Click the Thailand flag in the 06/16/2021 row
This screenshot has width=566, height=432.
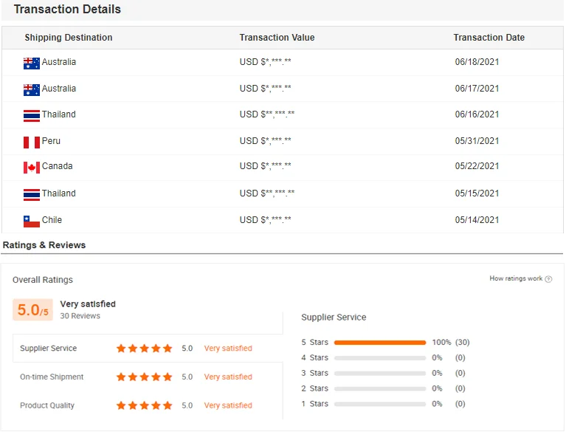click(x=32, y=116)
